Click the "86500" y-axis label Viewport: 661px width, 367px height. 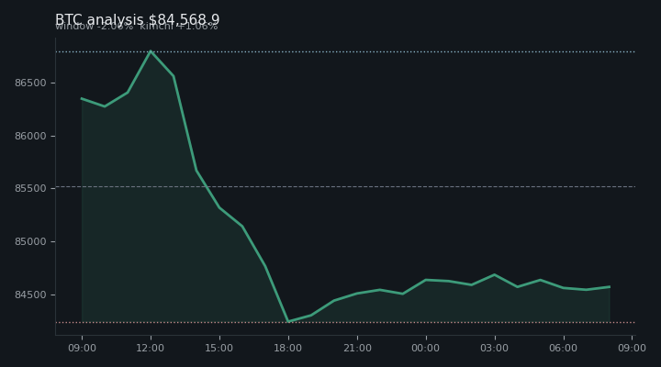30,83
